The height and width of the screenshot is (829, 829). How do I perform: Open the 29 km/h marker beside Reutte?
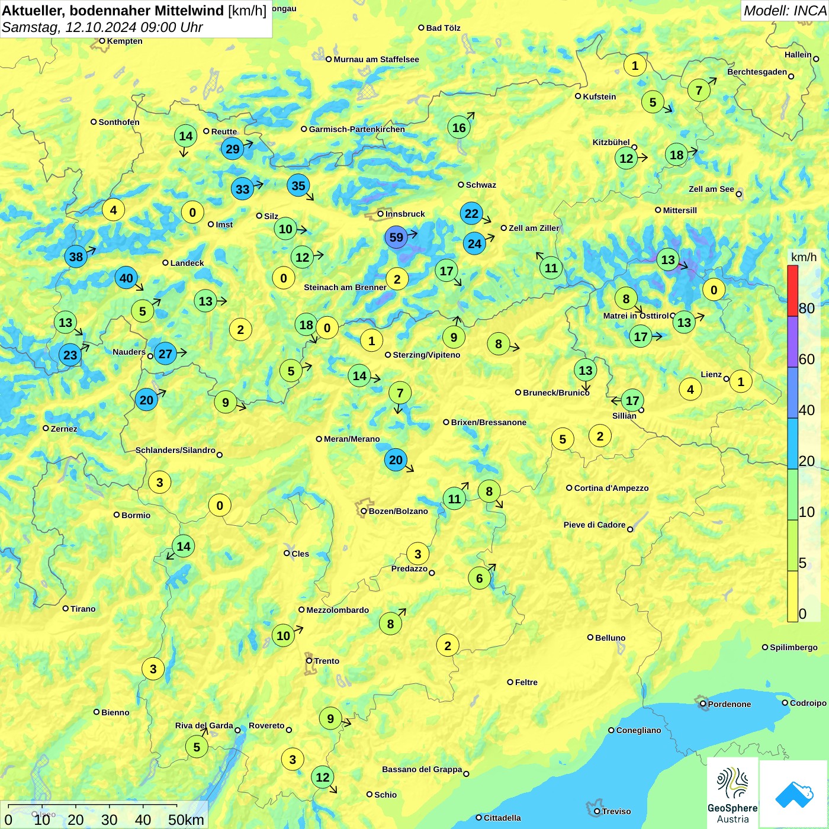[x=233, y=149]
